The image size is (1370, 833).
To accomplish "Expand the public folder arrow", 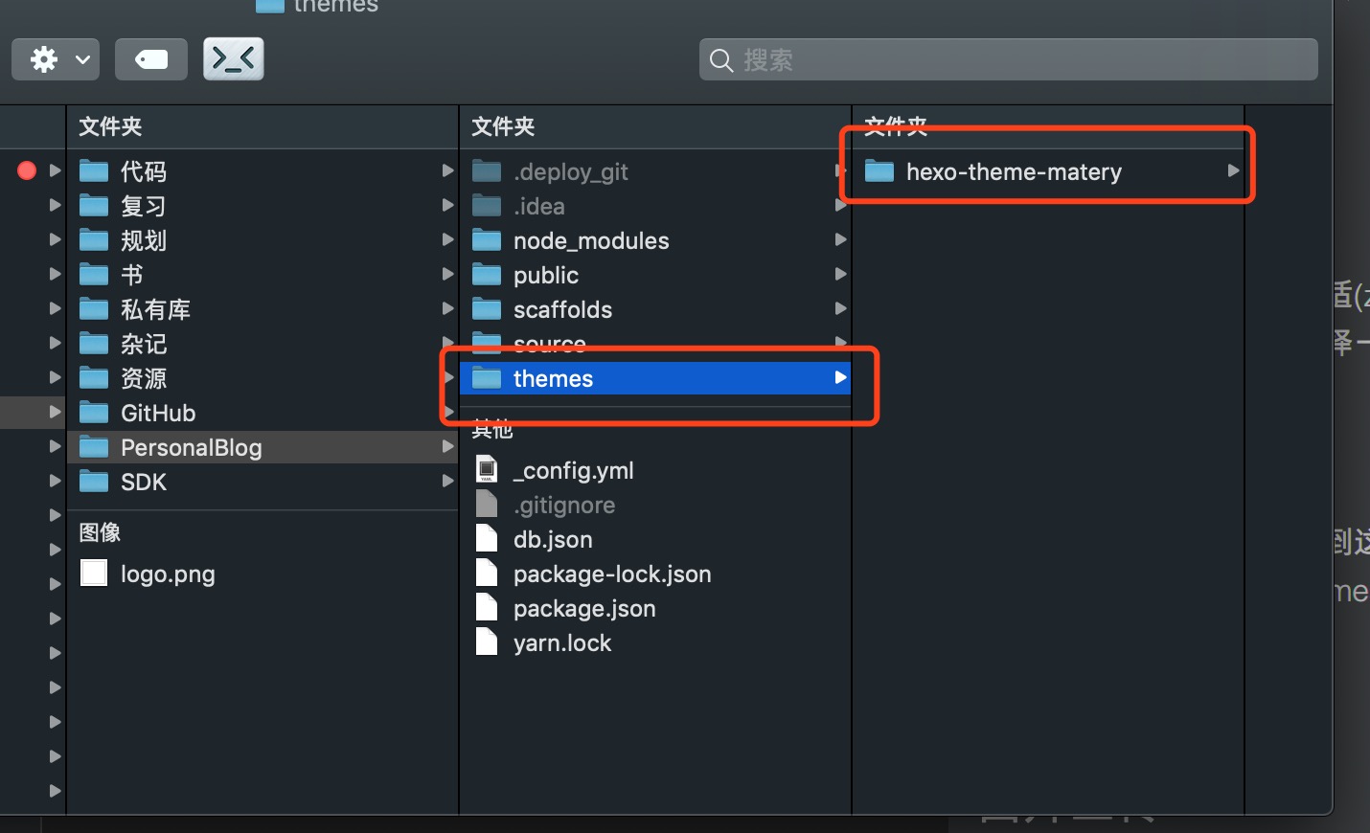I will pos(840,274).
